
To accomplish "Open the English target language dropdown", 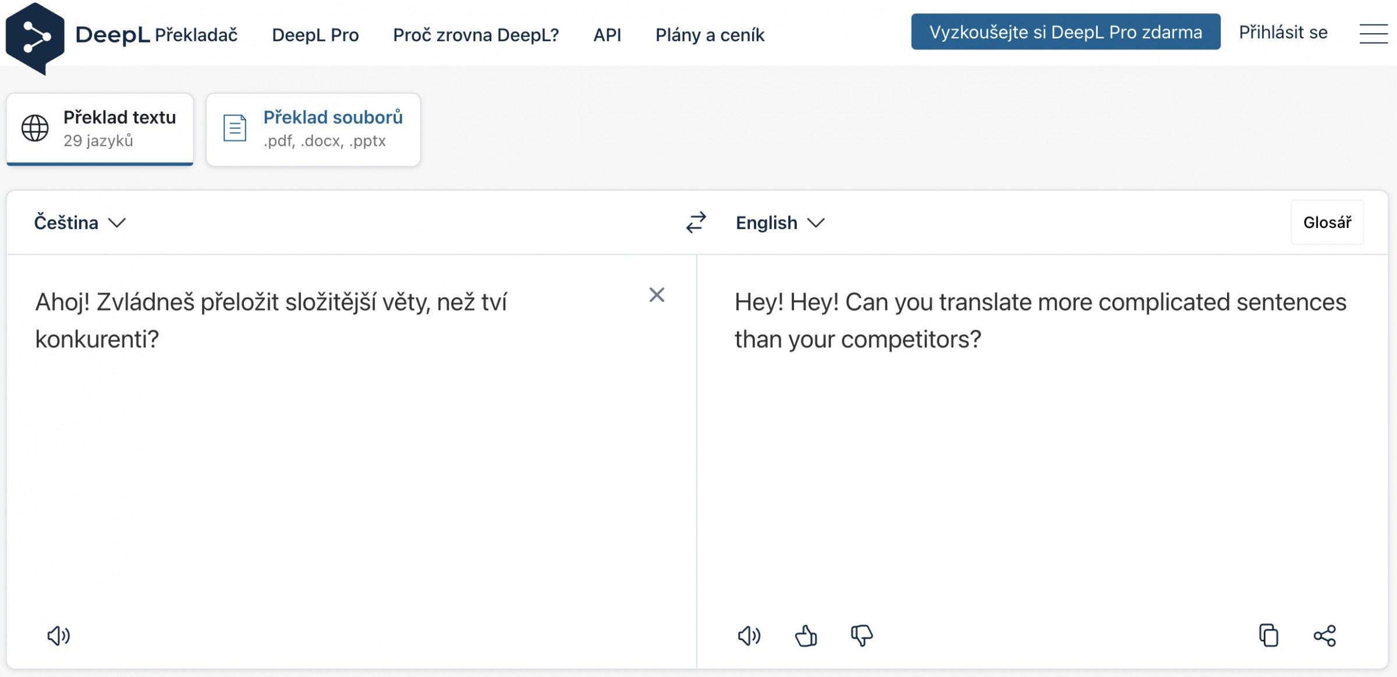I will tap(780, 222).
